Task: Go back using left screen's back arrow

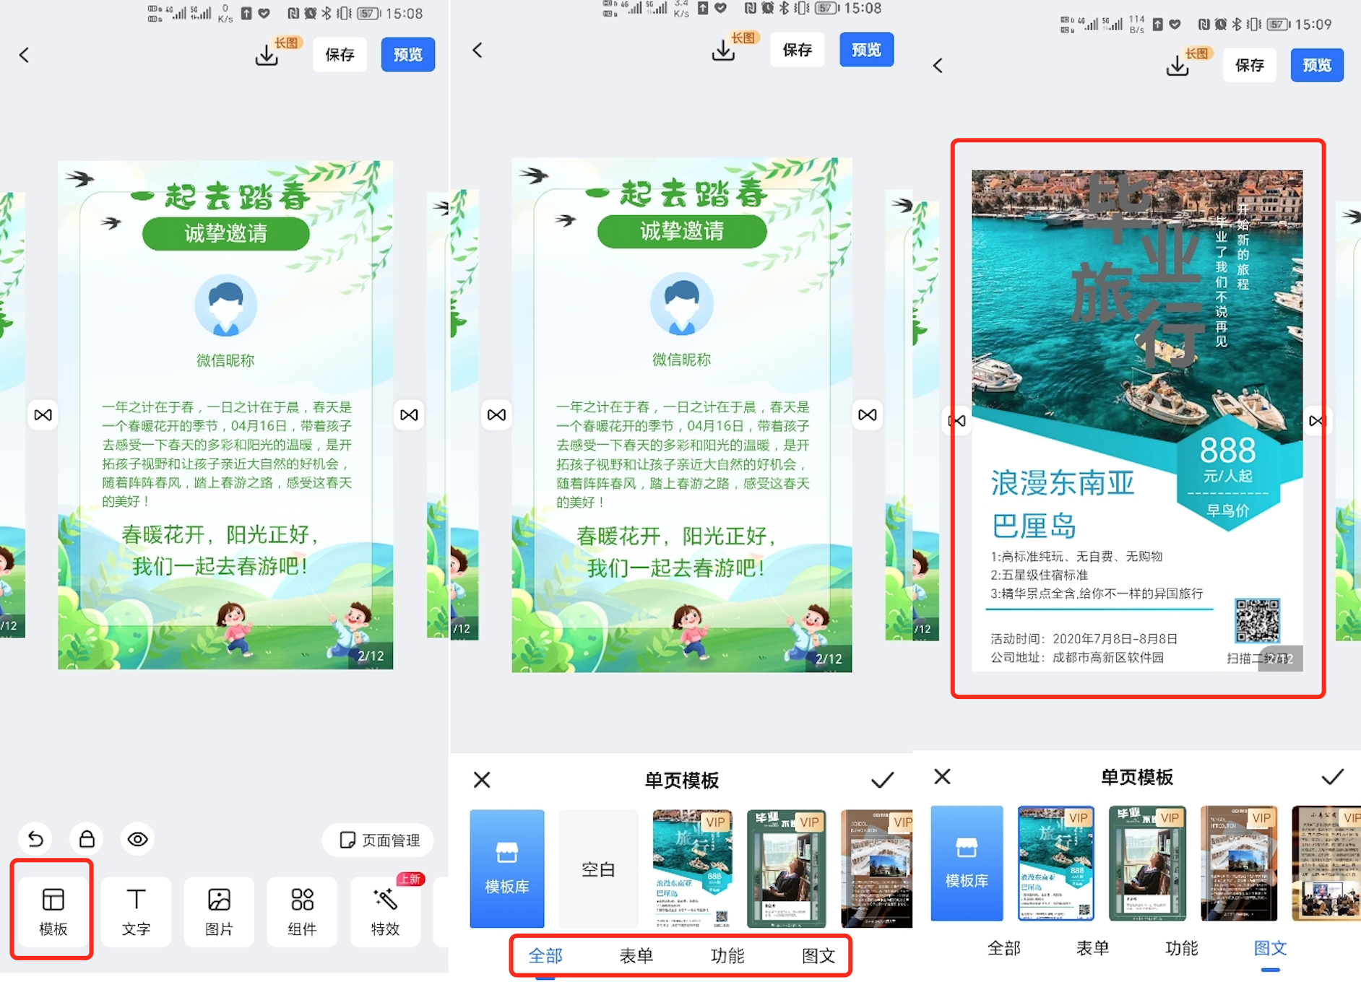Action: pyautogui.click(x=25, y=55)
